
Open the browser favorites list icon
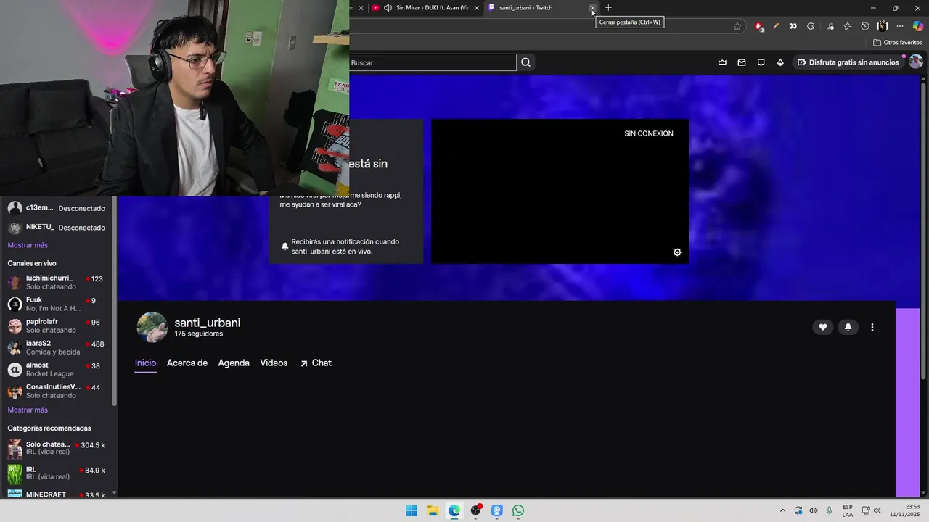click(x=847, y=26)
